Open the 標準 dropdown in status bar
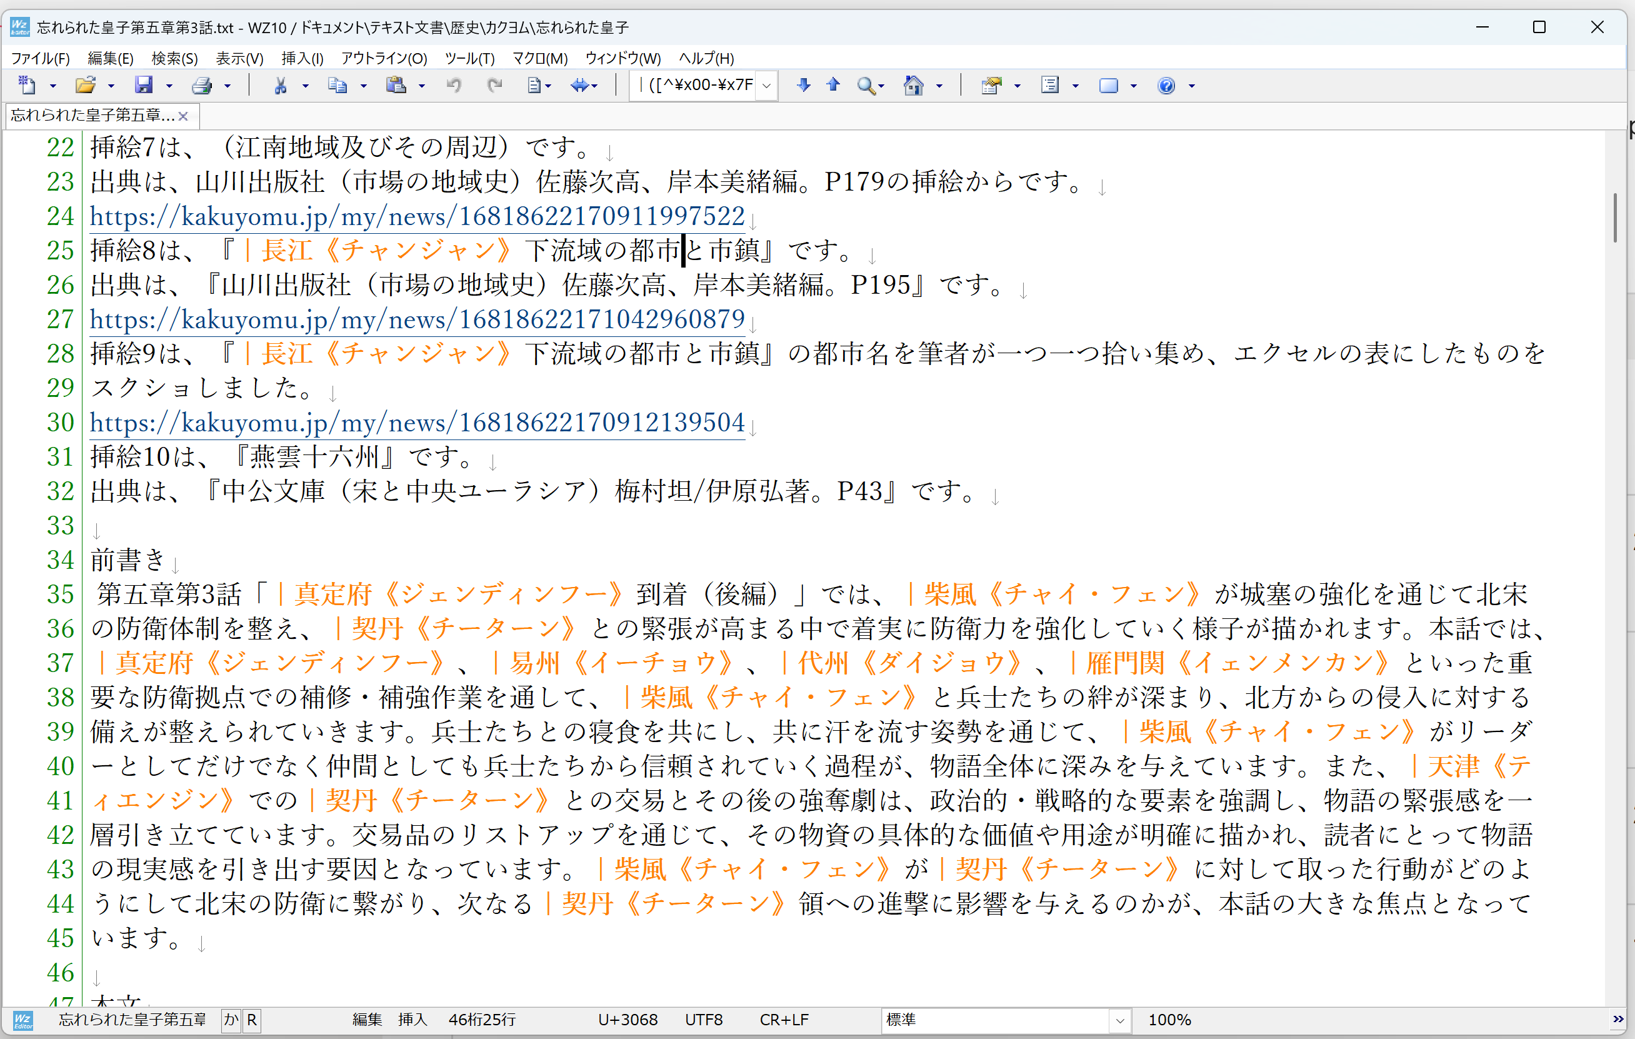 1119,1020
